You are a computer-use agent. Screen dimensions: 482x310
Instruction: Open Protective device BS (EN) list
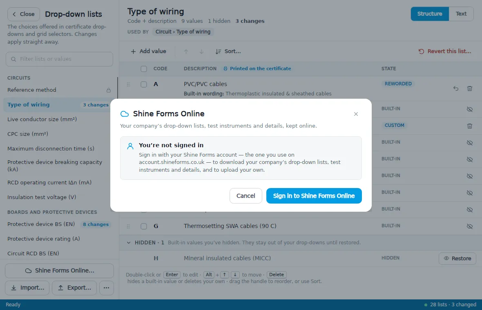click(x=59, y=224)
